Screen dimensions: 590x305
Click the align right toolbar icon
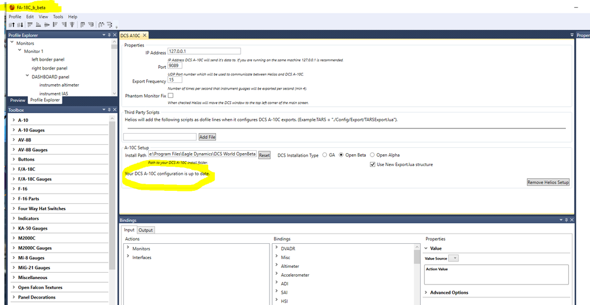tap(64, 25)
